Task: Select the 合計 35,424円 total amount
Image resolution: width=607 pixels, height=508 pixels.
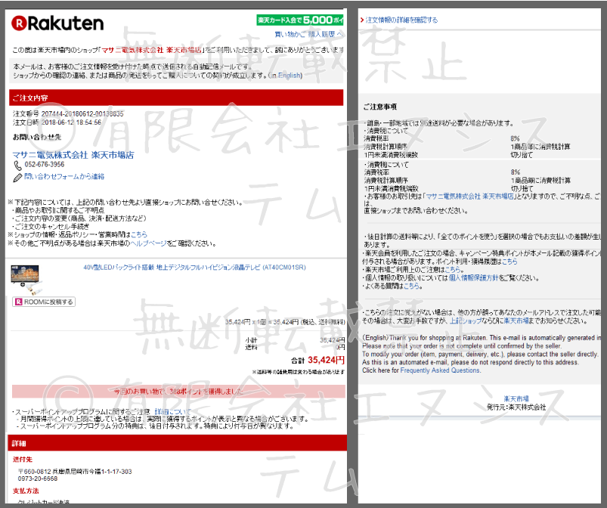Action: [317, 361]
